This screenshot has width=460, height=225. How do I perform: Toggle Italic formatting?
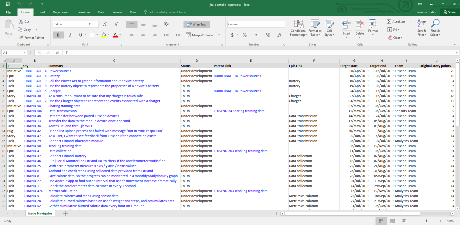pyautogui.click(x=70, y=35)
